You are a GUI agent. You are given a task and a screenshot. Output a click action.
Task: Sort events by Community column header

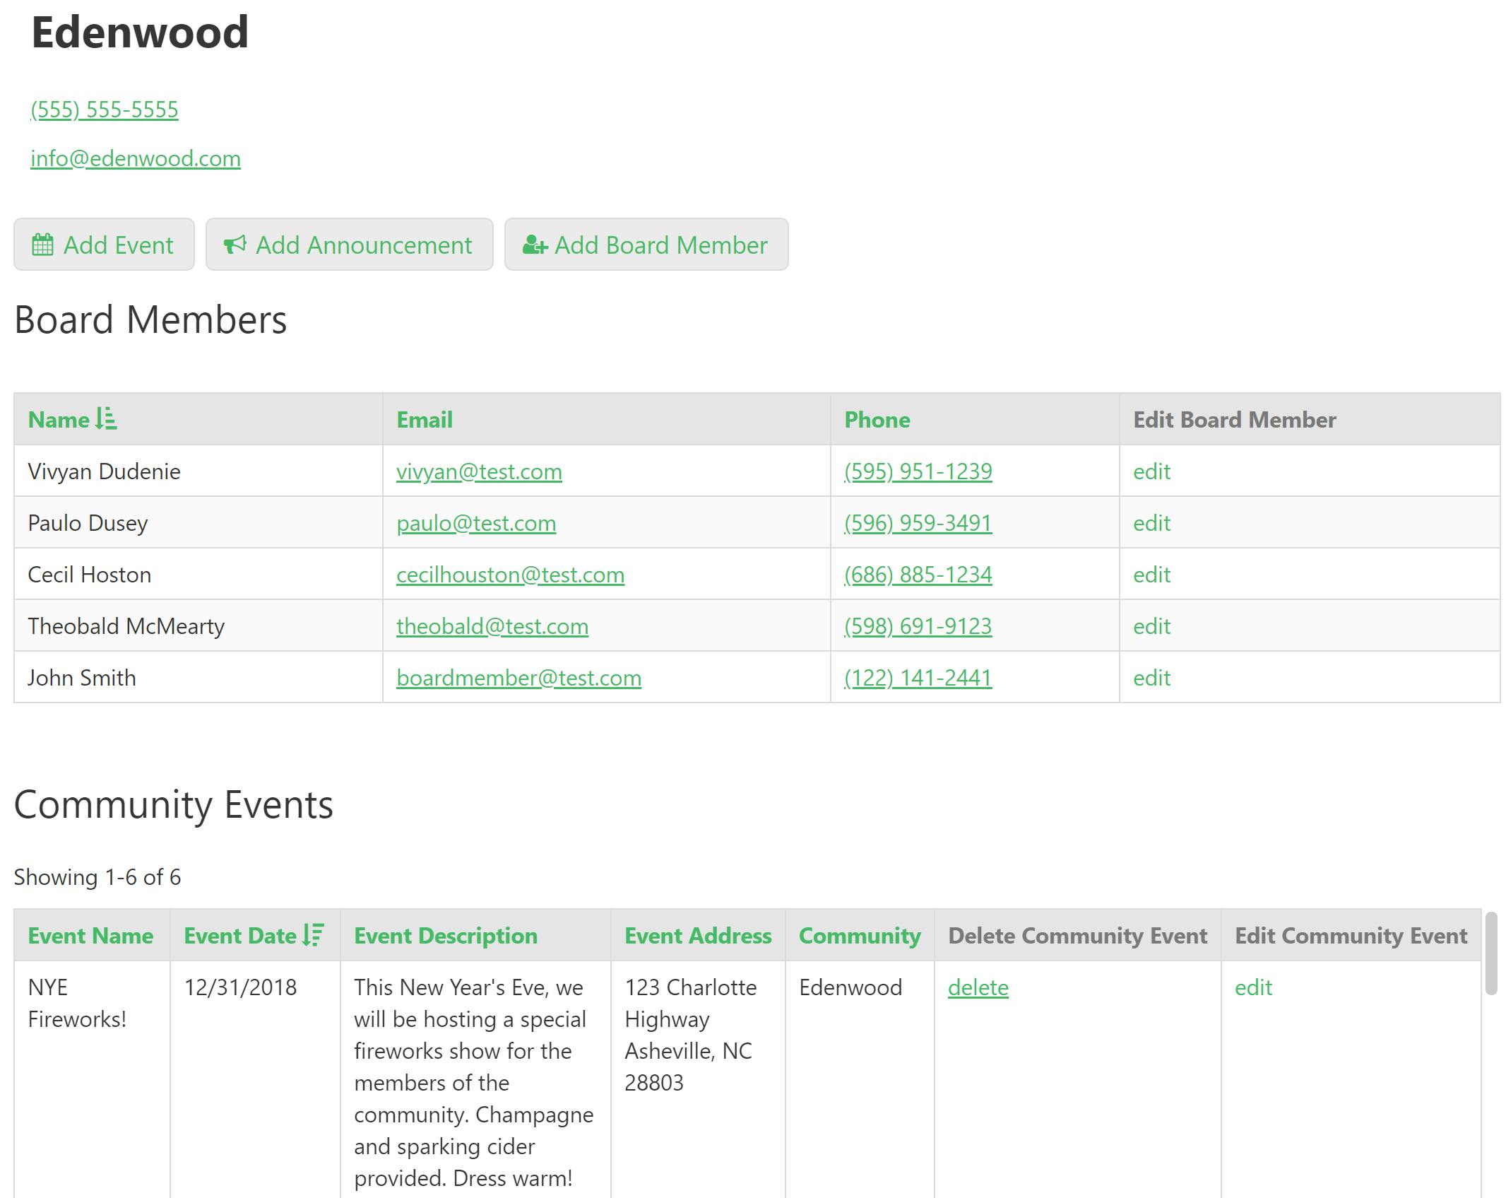point(859,935)
